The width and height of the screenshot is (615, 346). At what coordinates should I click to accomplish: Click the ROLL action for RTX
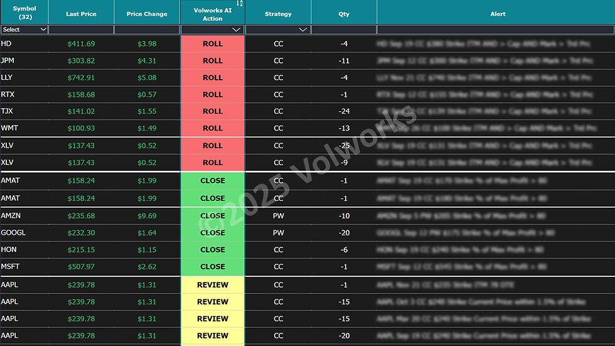(213, 95)
